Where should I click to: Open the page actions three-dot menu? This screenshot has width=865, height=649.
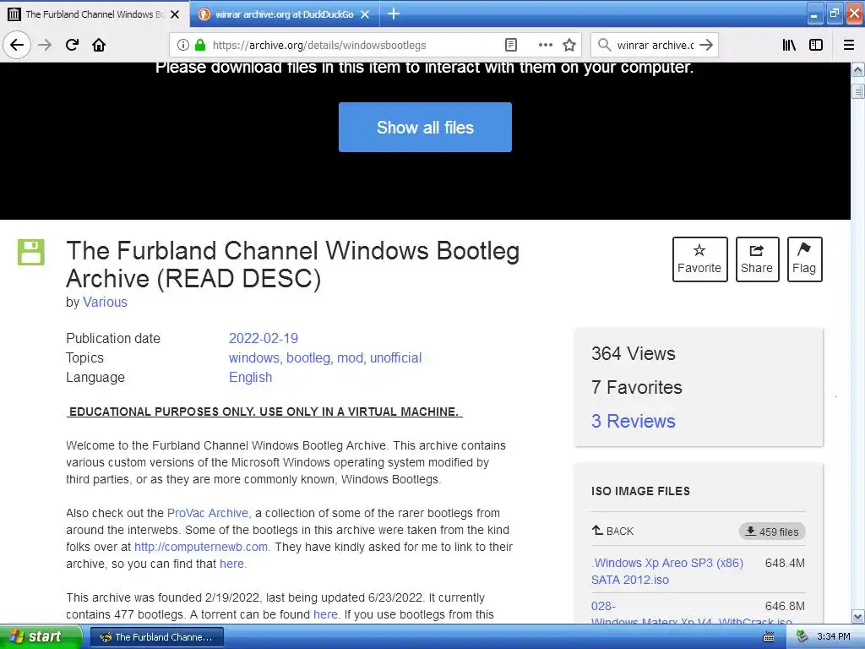coord(545,46)
